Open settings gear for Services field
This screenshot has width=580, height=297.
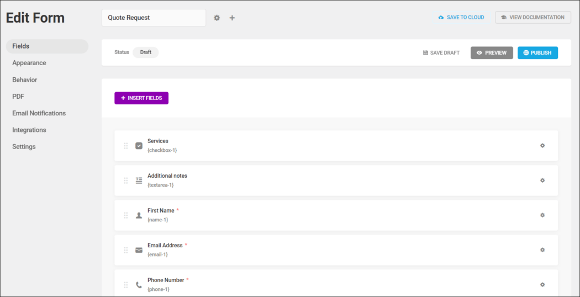[542, 146]
